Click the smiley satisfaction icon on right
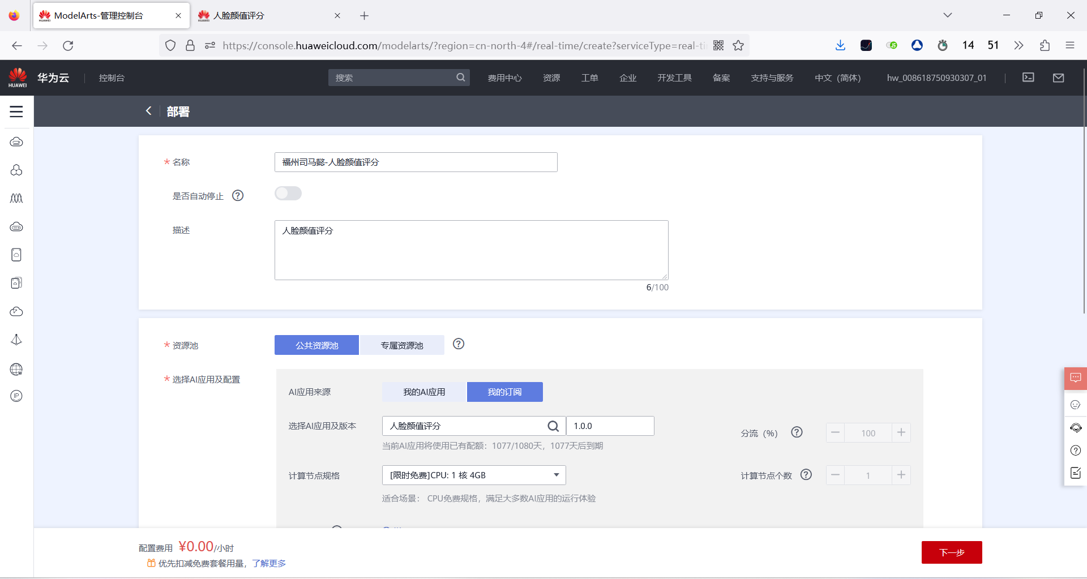Viewport: 1087px width, 579px height. (1076, 405)
